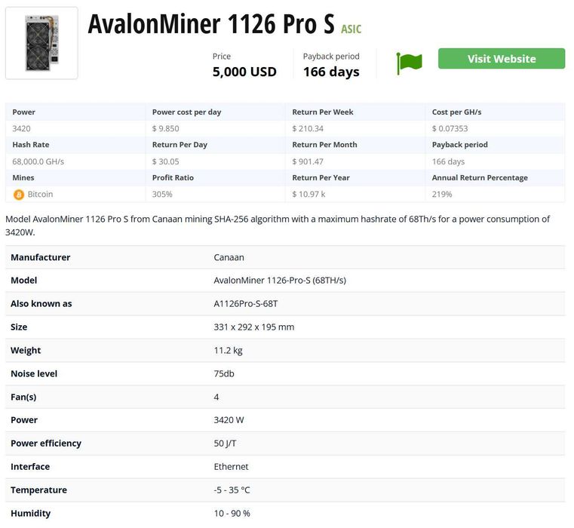Select the ASIC label next to title
574x528 pixels.
pyautogui.click(x=351, y=29)
